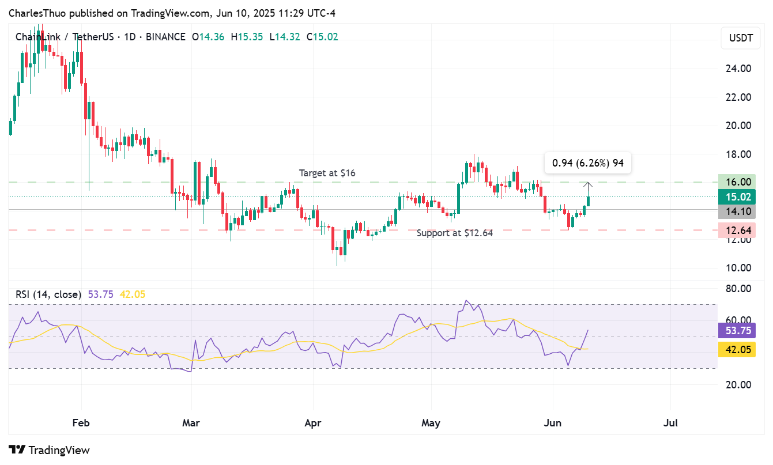This screenshot has width=773, height=465.
Task: Select the Jun label on the time axis
Action: click(552, 422)
